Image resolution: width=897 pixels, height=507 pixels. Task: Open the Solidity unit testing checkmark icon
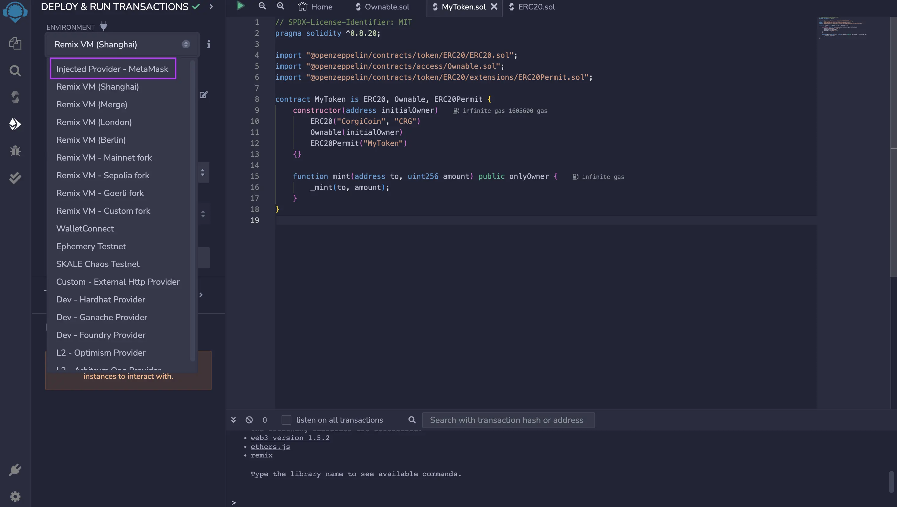[15, 178]
